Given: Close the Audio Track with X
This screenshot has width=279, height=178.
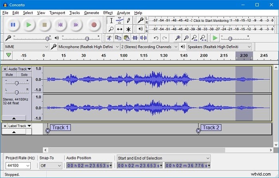Looking at the screenshot, I should [x=5, y=69].
